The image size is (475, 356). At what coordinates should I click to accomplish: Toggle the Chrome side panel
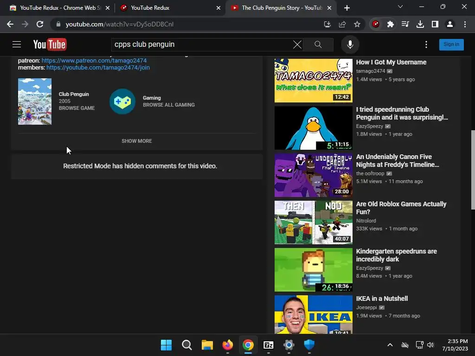point(435,24)
